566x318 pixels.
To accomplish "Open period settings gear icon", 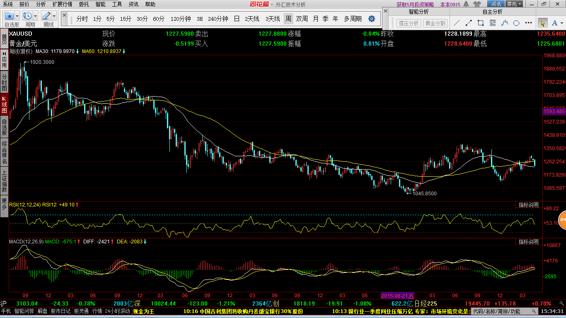I will 372,19.
